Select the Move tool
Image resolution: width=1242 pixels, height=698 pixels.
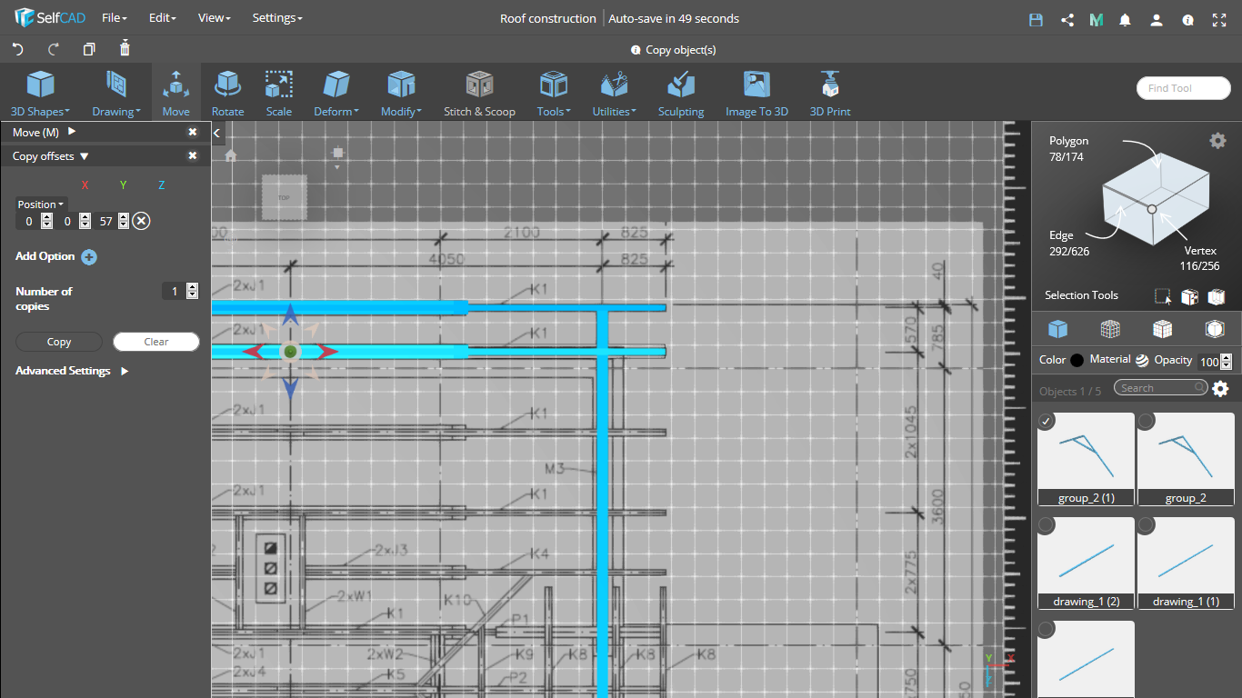176,94
